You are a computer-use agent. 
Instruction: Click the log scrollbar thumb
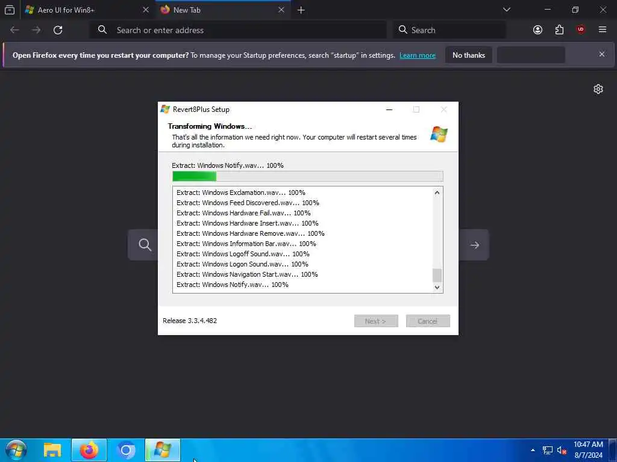point(437,276)
